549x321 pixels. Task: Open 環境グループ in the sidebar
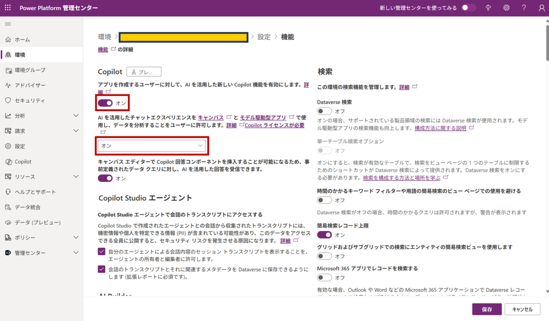(41, 70)
